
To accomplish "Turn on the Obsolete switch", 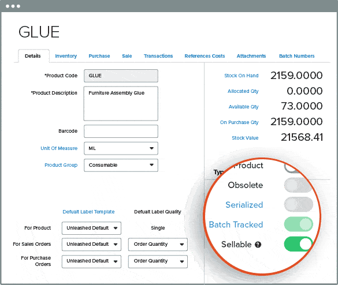I will coord(298,185).
